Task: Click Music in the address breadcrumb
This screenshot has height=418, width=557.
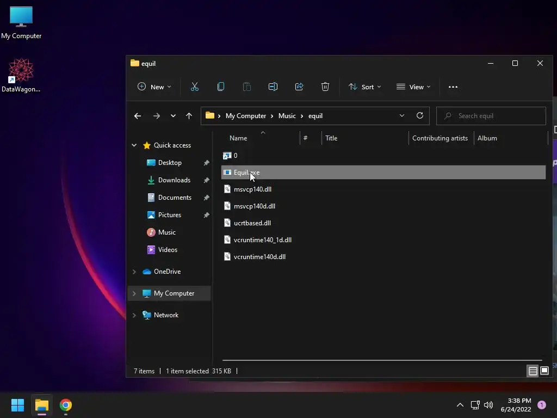Action: pos(287,116)
